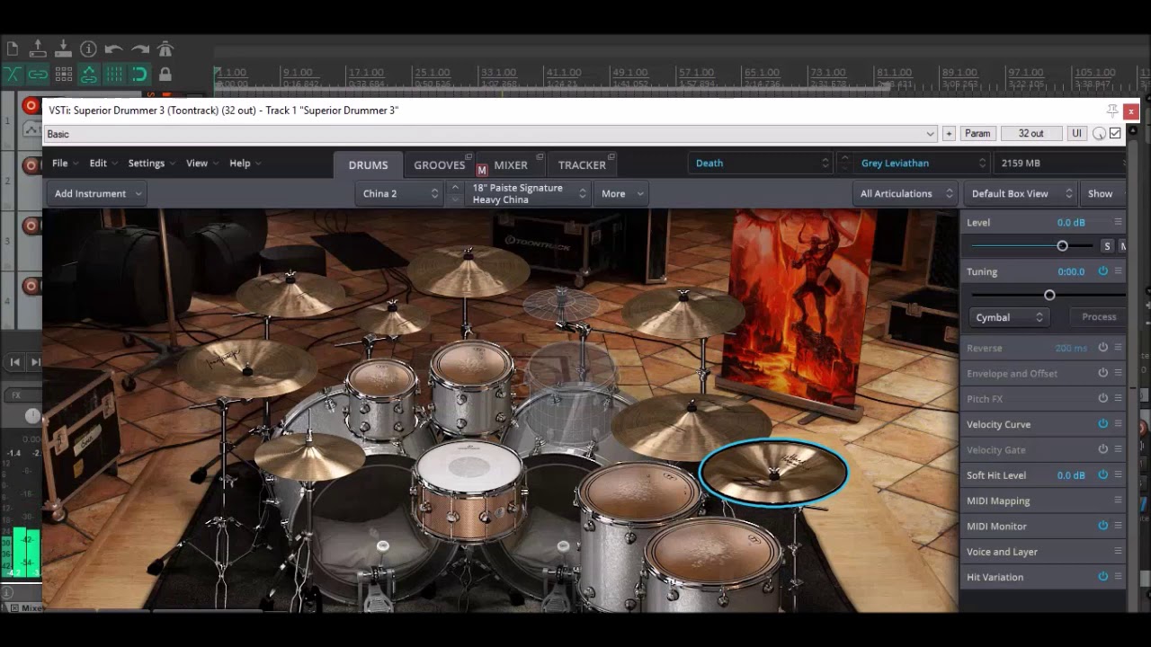Open the 18" Paiste Signature Heavy China dropdown
The width and height of the screenshot is (1151, 647).
point(528,193)
